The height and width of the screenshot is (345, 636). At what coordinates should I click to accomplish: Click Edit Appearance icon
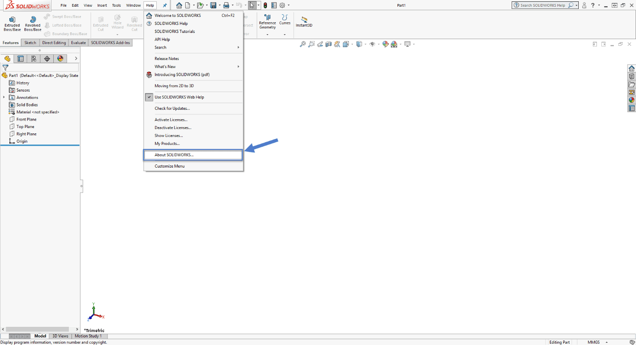pos(386,44)
